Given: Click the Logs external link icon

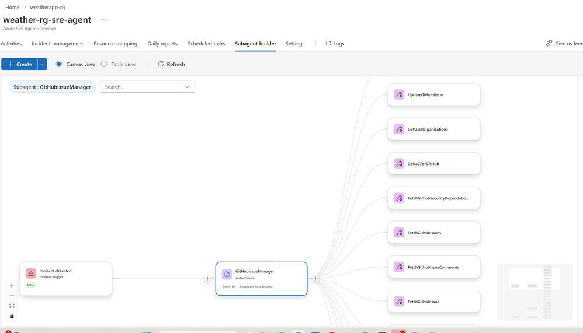Looking at the screenshot, I should tap(328, 43).
